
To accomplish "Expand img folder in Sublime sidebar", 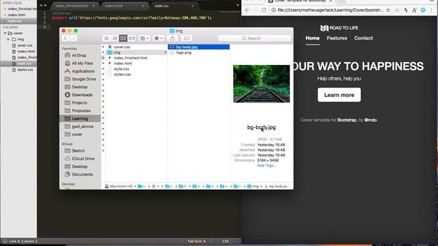I will click(x=8, y=40).
